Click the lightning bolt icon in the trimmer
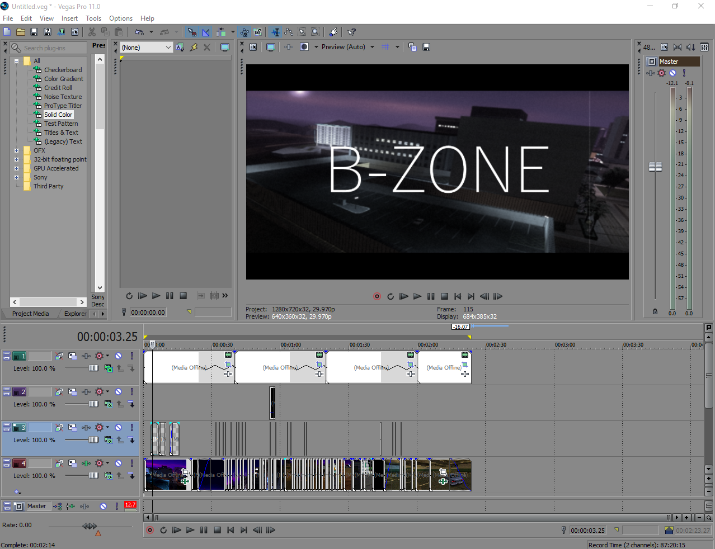Viewport: 715px width, 549px height. point(194,48)
